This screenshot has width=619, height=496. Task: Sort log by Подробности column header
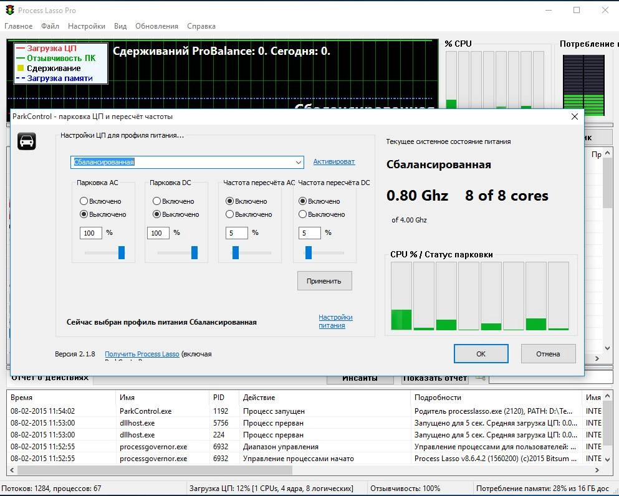496,398
